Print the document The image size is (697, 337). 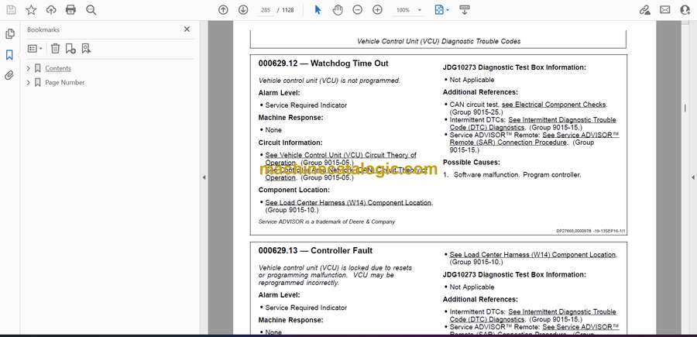click(70, 10)
